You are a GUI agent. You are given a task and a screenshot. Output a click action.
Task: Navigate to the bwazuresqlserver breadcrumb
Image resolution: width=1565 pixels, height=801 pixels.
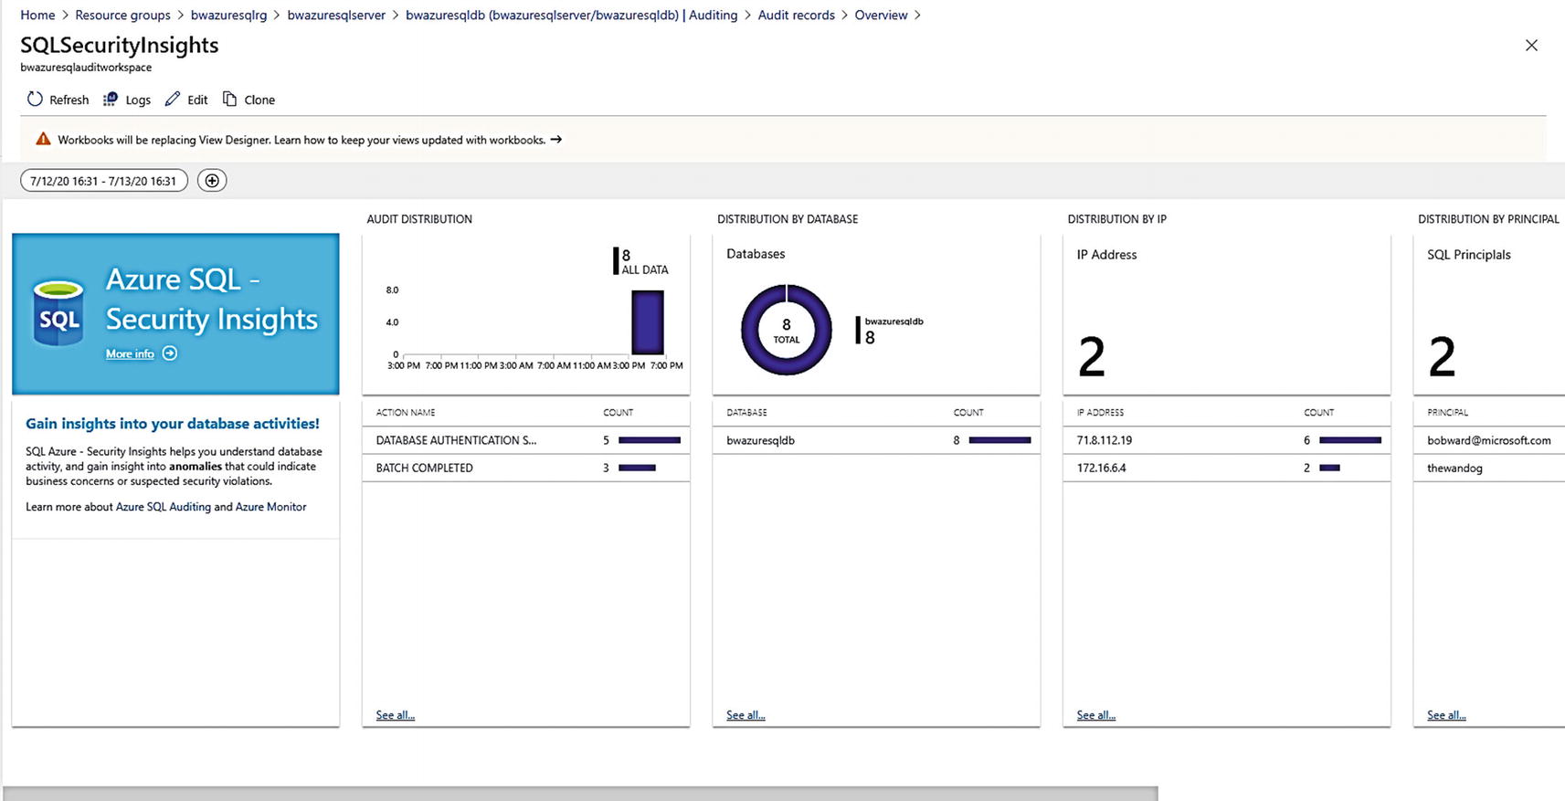click(336, 16)
